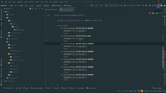Toggle the Build Variants side tab
166x93 pixels.
tap(1, 72)
